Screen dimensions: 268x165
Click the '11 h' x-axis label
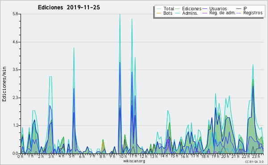tap(133, 157)
